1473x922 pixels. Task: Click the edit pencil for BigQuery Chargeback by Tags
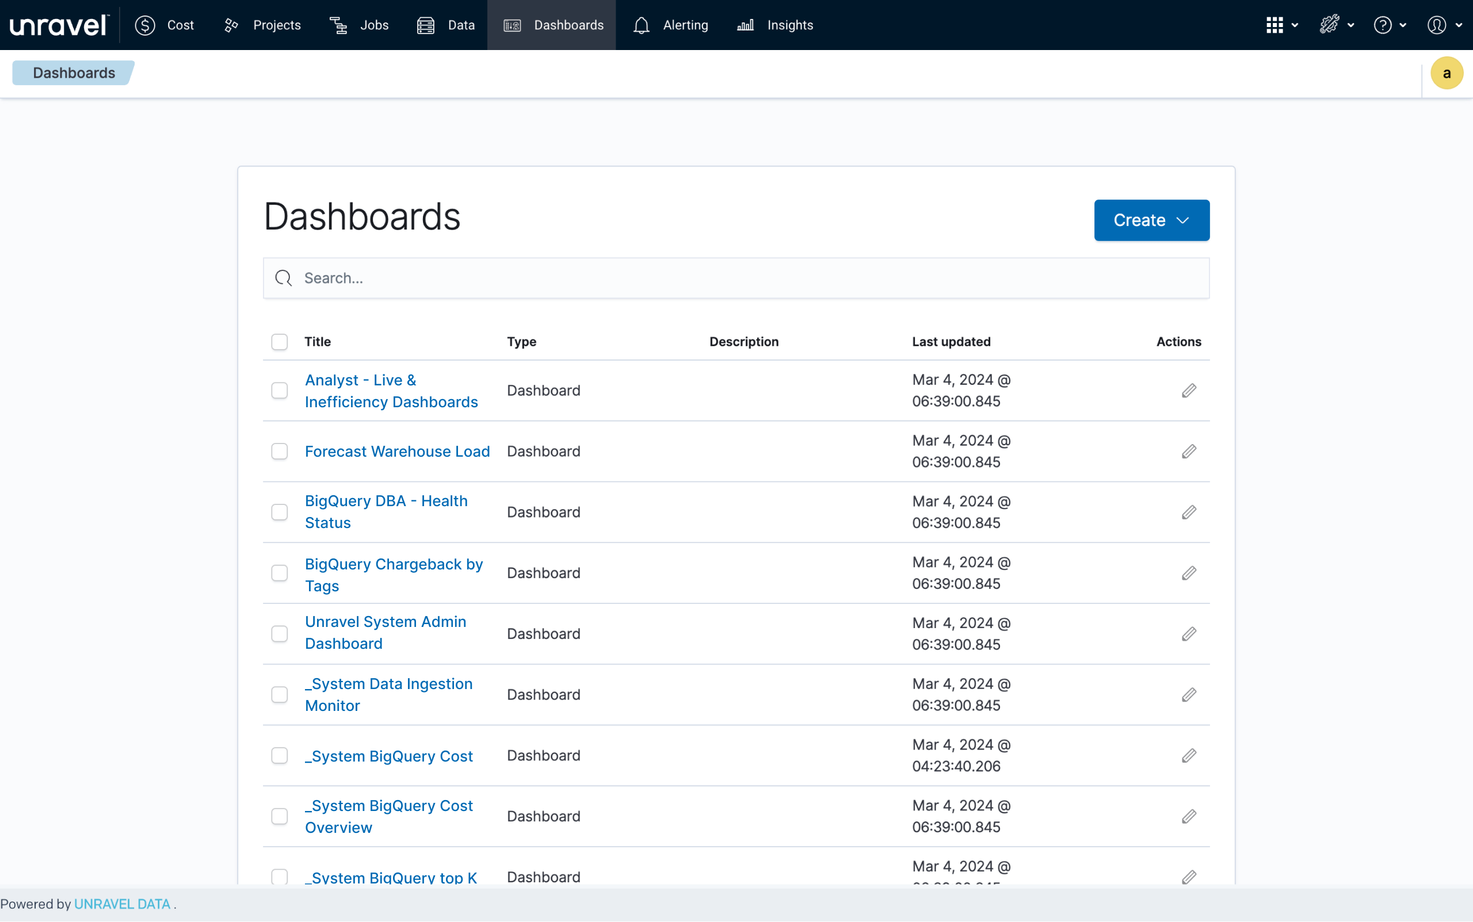click(x=1188, y=573)
